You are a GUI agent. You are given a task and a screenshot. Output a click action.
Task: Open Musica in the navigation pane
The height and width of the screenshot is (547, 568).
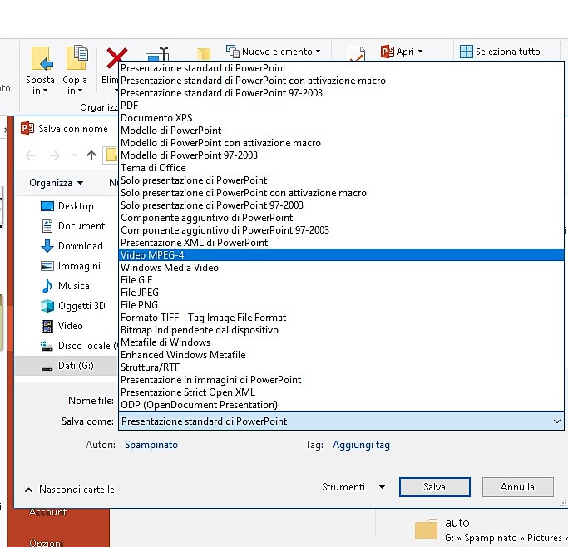click(73, 286)
